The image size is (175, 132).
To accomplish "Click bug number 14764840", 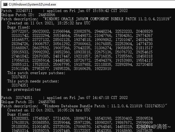I will [x=103, y=127].
